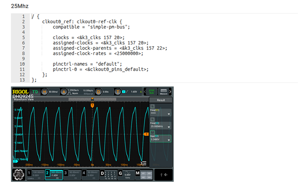
Task: Click code line number 5
Action: [x=23, y=37]
